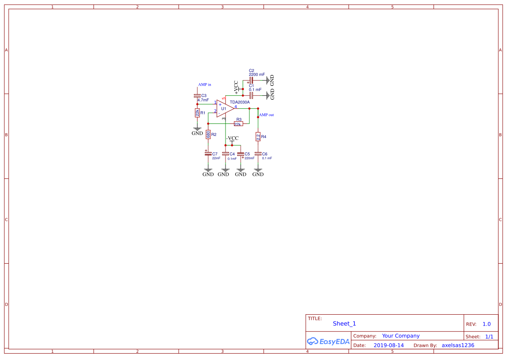Select resistor R4 labeled 2.2

point(258,135)
